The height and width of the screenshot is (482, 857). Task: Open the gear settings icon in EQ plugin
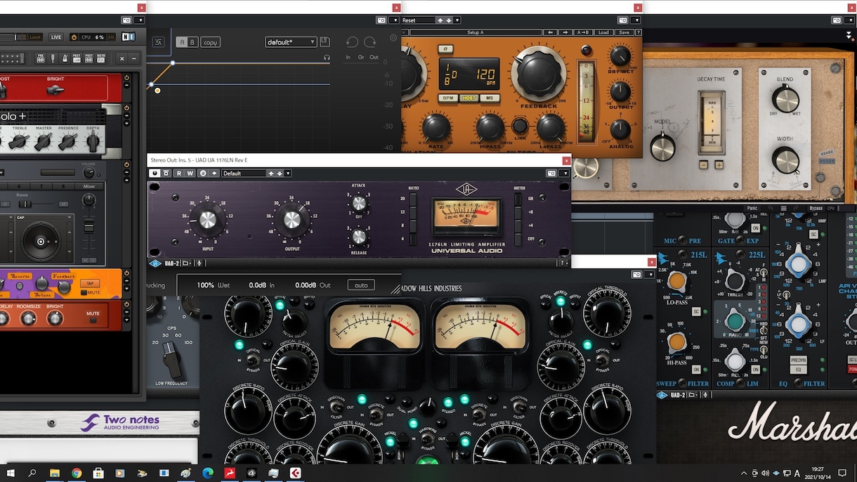pyautogui.click(x=393, y=38)
